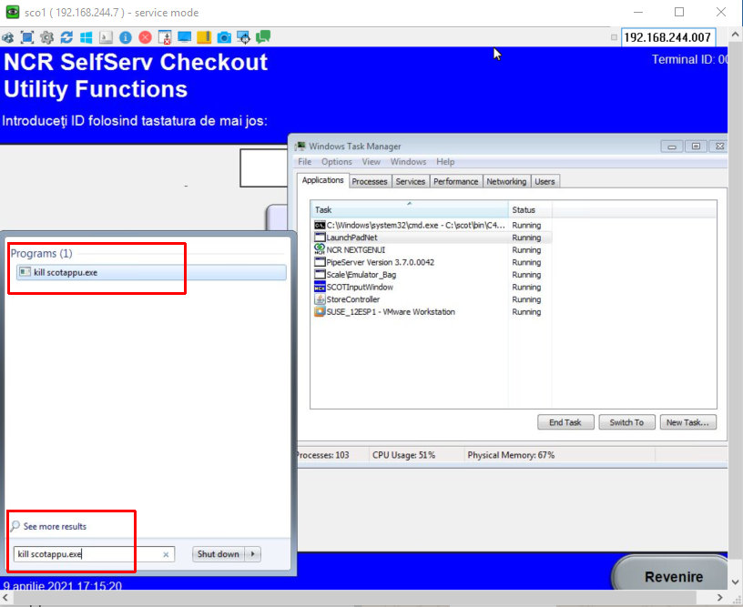
Task: Open the File menu in Task Manager
Action: click(305, 161)
